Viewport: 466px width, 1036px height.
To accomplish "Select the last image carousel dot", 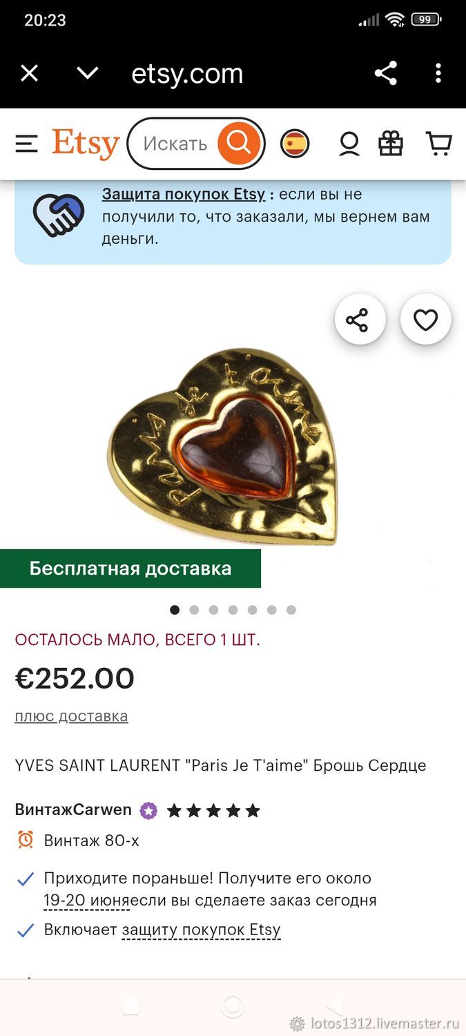I will pos(291,610).
